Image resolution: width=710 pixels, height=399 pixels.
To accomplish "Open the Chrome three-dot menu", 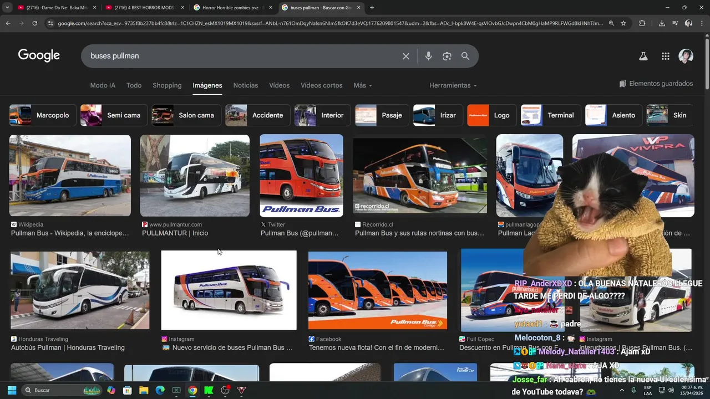I will [702, 23].
